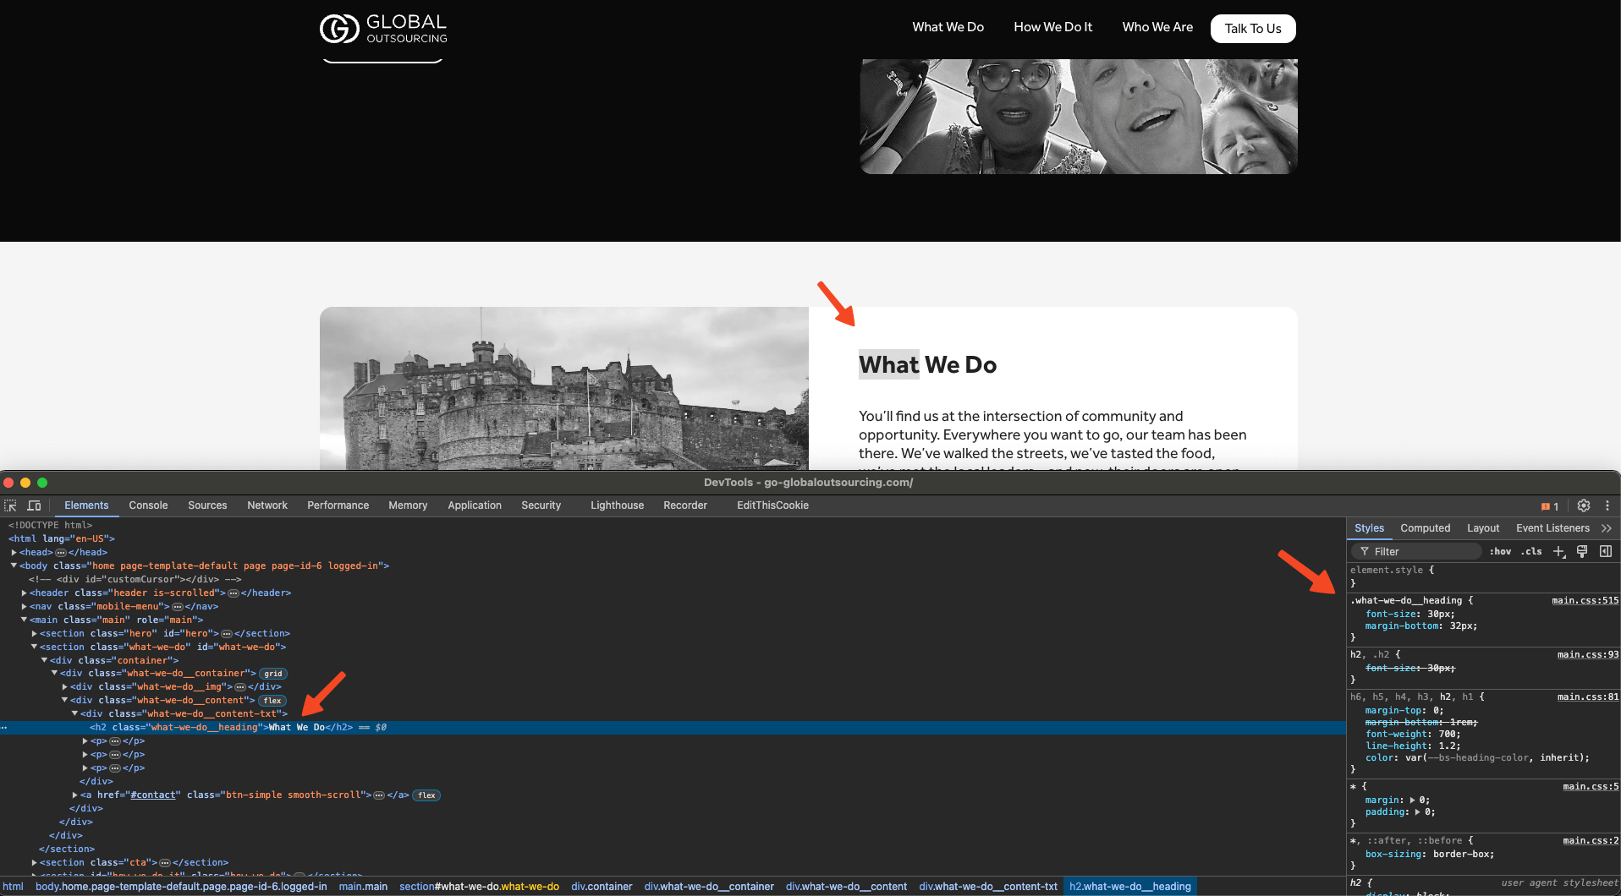This screenshot has height=896, width=1621.
Task: Switch to the Console tab
Action: tap(148, 505)
